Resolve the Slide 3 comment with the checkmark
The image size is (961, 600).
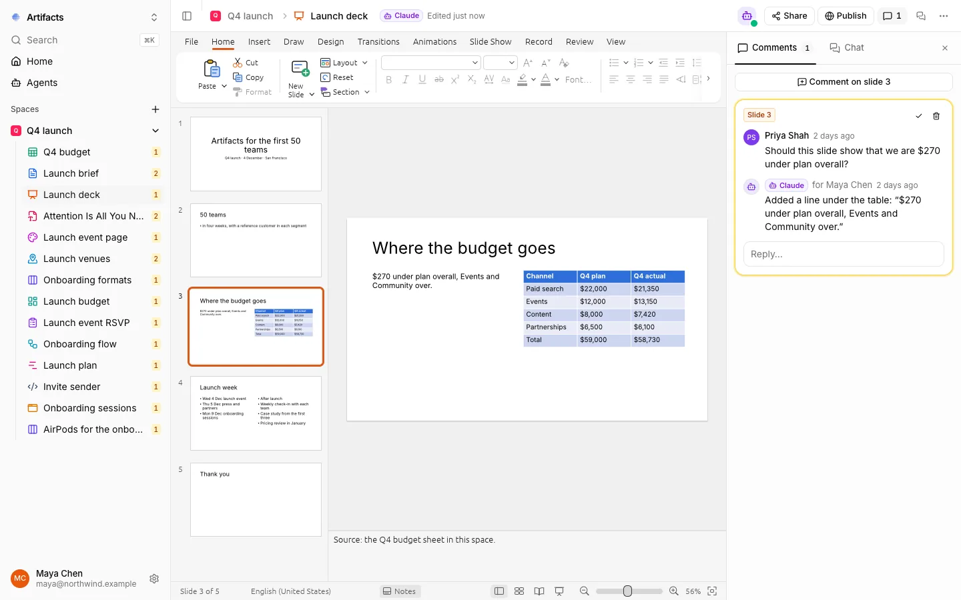click(919, 116)
